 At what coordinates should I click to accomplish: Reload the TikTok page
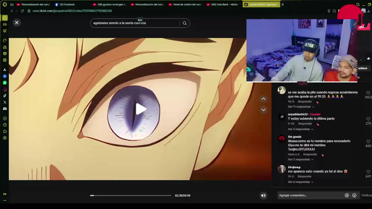coord(22,11)
